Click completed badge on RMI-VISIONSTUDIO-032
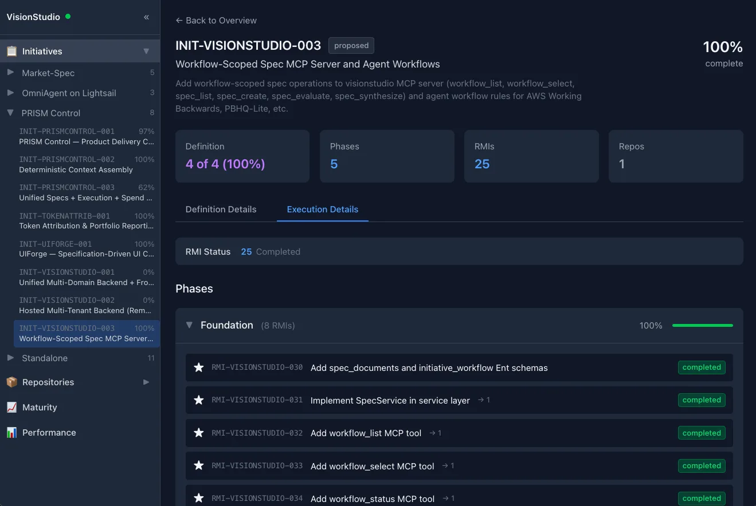This screenshot has width=756, height=506. [x=702, y=433]
